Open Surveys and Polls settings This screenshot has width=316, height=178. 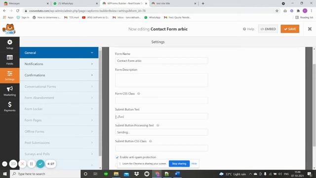click(59, 154)
